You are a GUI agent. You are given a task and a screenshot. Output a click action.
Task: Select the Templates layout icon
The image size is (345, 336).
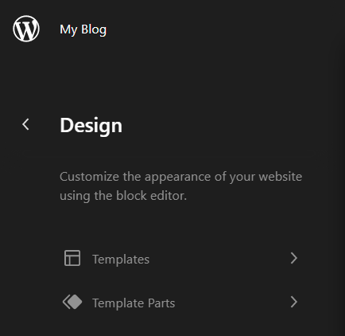coord(72,258)
